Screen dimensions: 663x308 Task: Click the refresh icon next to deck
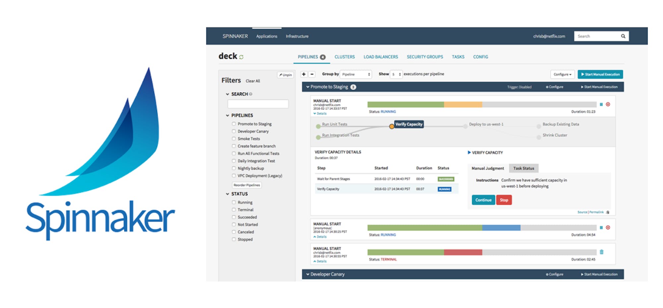tap(241, 57)
